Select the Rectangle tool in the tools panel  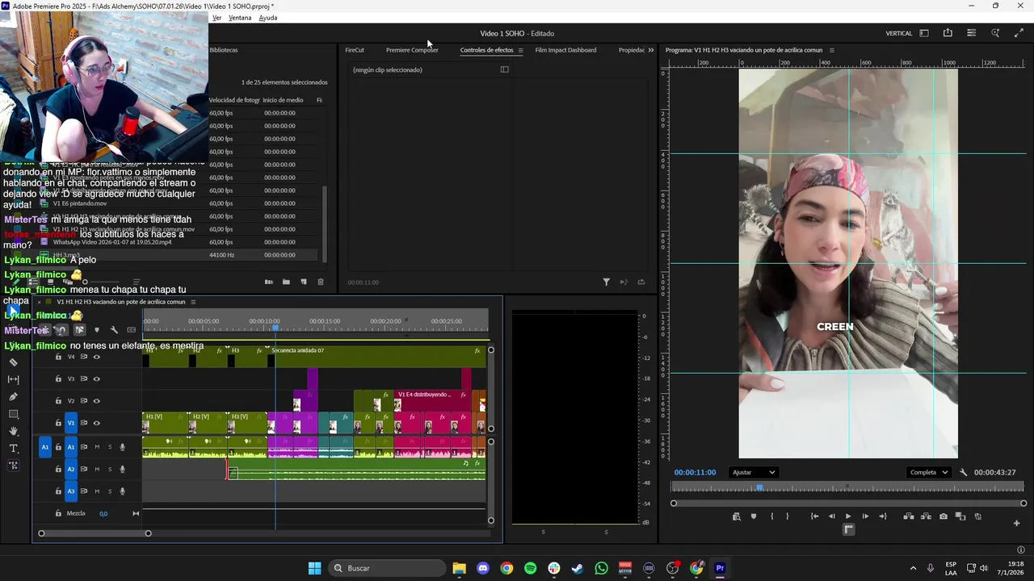13,414
